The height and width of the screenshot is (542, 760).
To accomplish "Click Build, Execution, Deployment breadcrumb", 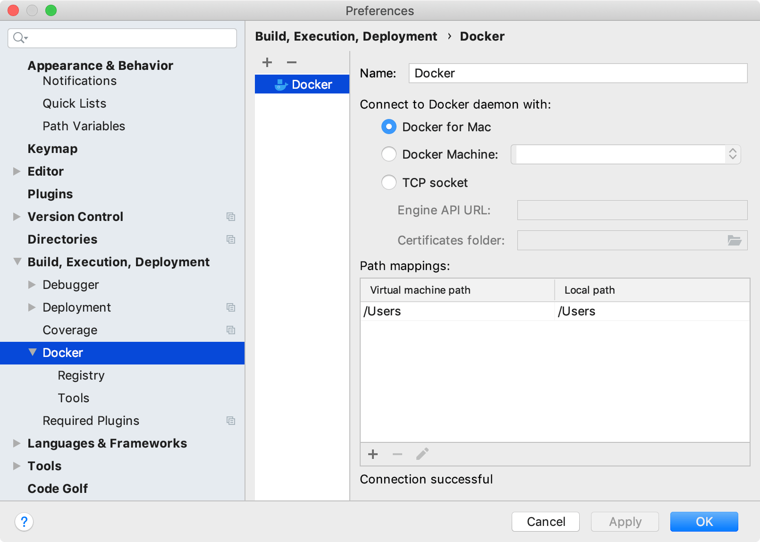I will pyautogui.click(x=346, y=36).
